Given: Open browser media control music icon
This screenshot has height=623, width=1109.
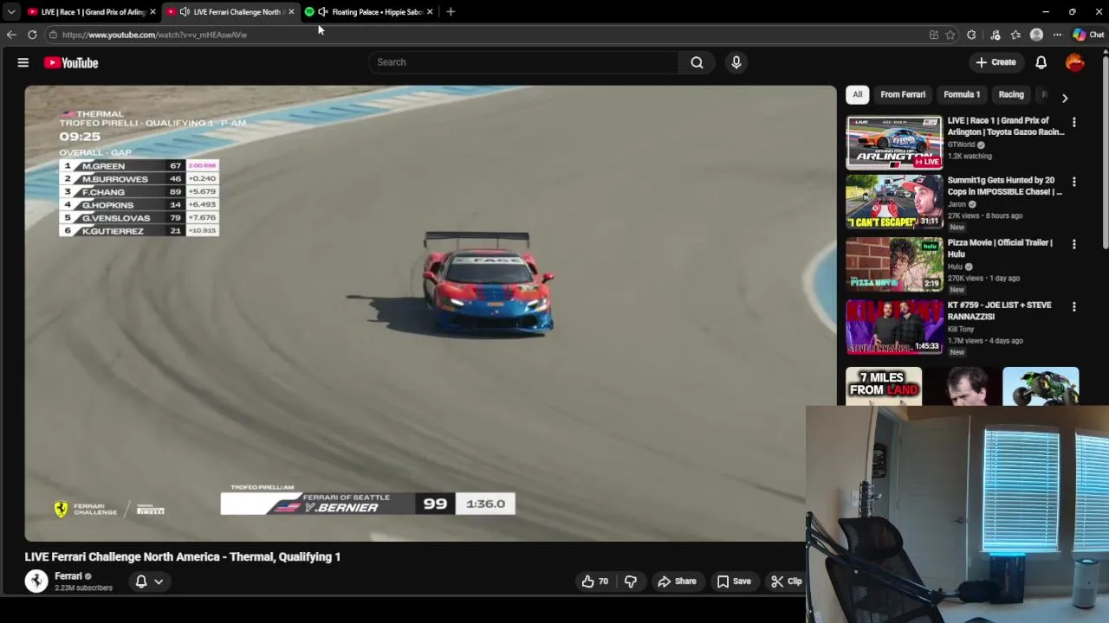Looking at the screenshot, I should coord(995,35).
